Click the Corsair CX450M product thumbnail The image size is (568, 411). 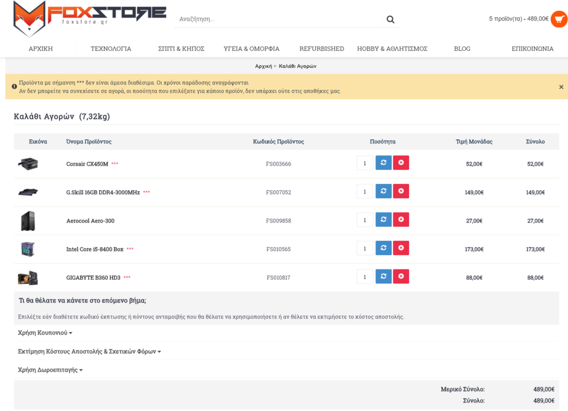point(28,163)
